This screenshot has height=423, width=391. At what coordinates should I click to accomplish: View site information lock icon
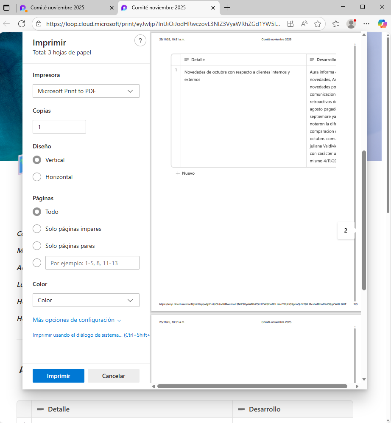tap(39, 24)
